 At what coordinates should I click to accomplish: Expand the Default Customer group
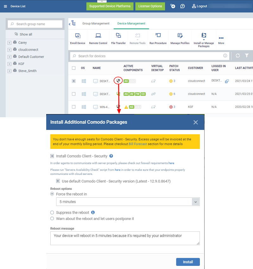coord(9,57)
